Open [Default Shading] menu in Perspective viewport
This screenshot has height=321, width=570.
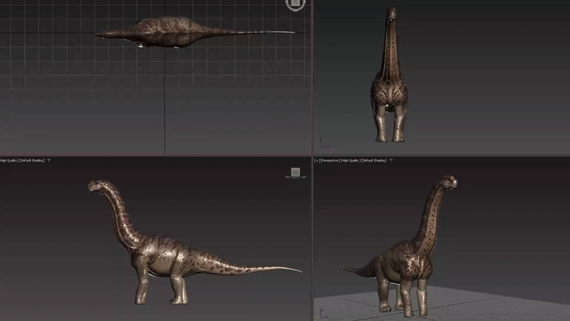click(375, 160)
